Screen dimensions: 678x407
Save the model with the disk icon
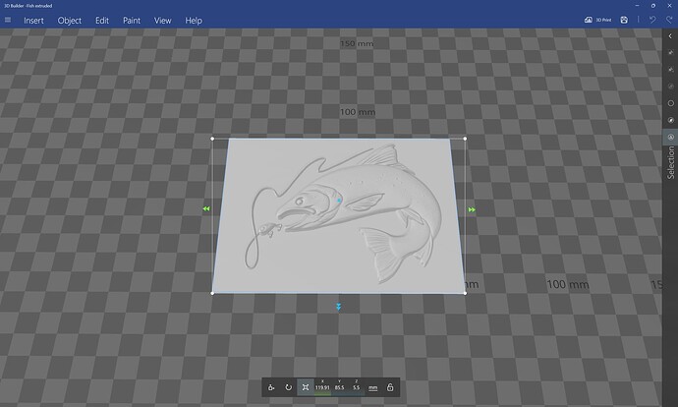click(624, 20)
